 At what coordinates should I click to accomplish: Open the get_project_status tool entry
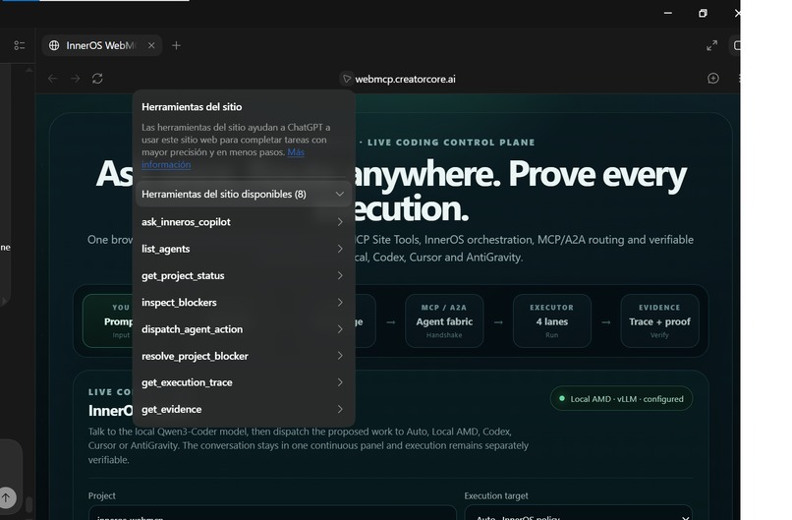pos(244,275)
